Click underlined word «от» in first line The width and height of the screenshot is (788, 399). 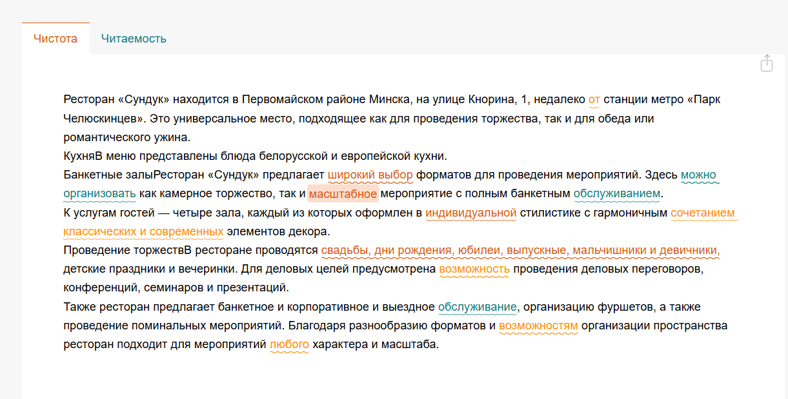594,100
